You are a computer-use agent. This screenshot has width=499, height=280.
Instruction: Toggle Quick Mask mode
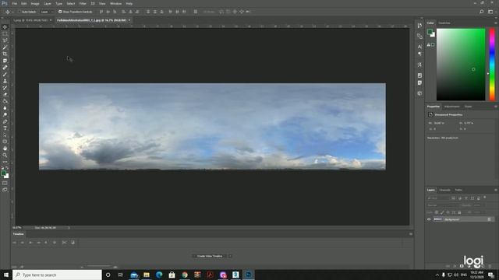tap(5, 183)
